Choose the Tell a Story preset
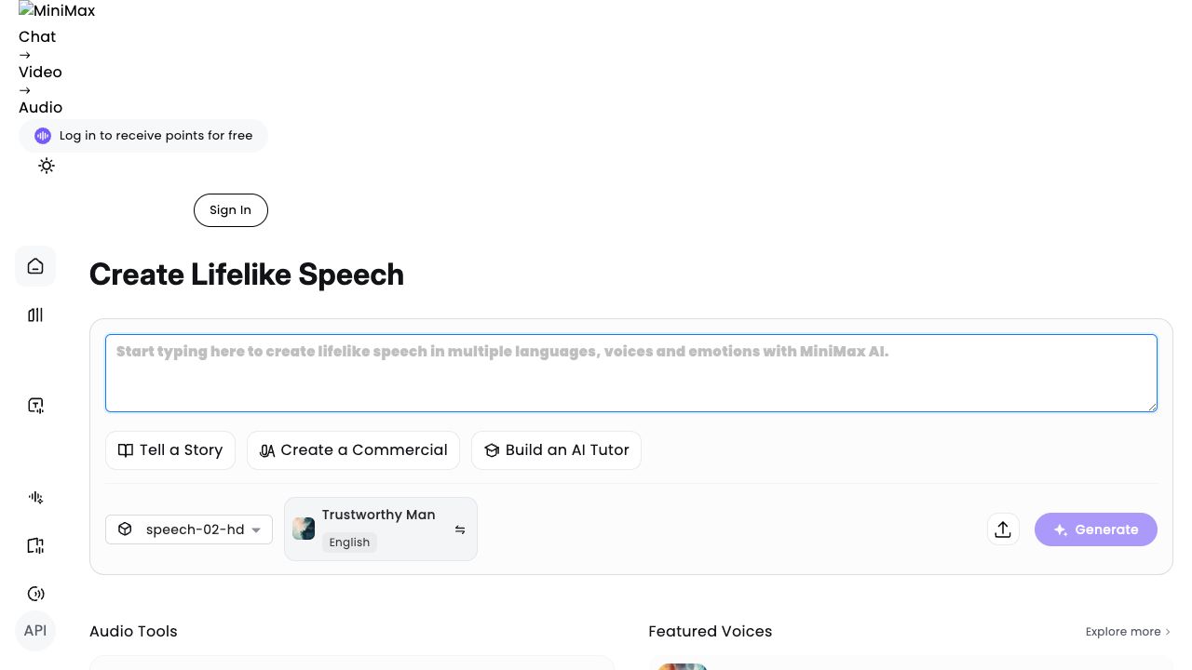This screenshot has width=1192, height=670. click(x=170, y=450)
